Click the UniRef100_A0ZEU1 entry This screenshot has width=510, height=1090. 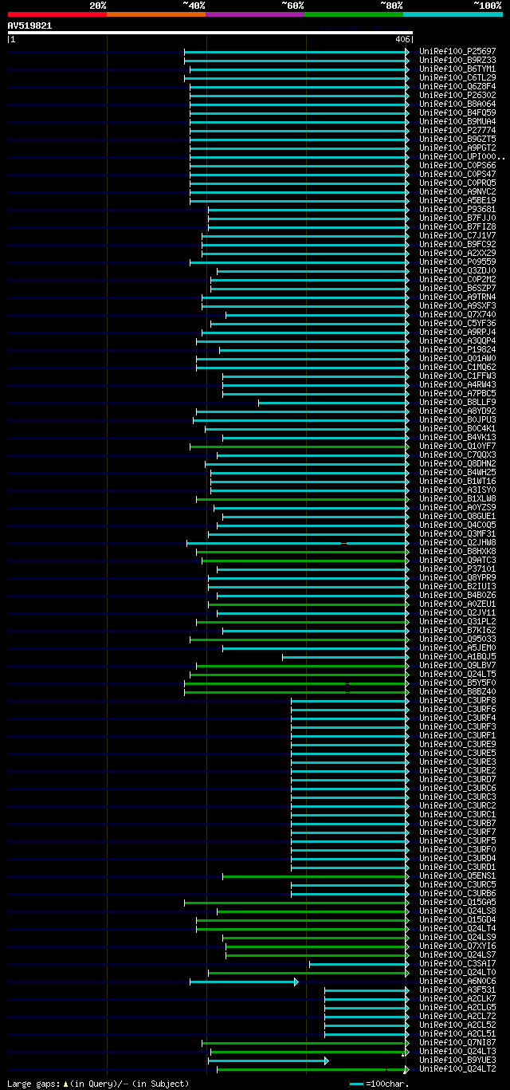457,604
